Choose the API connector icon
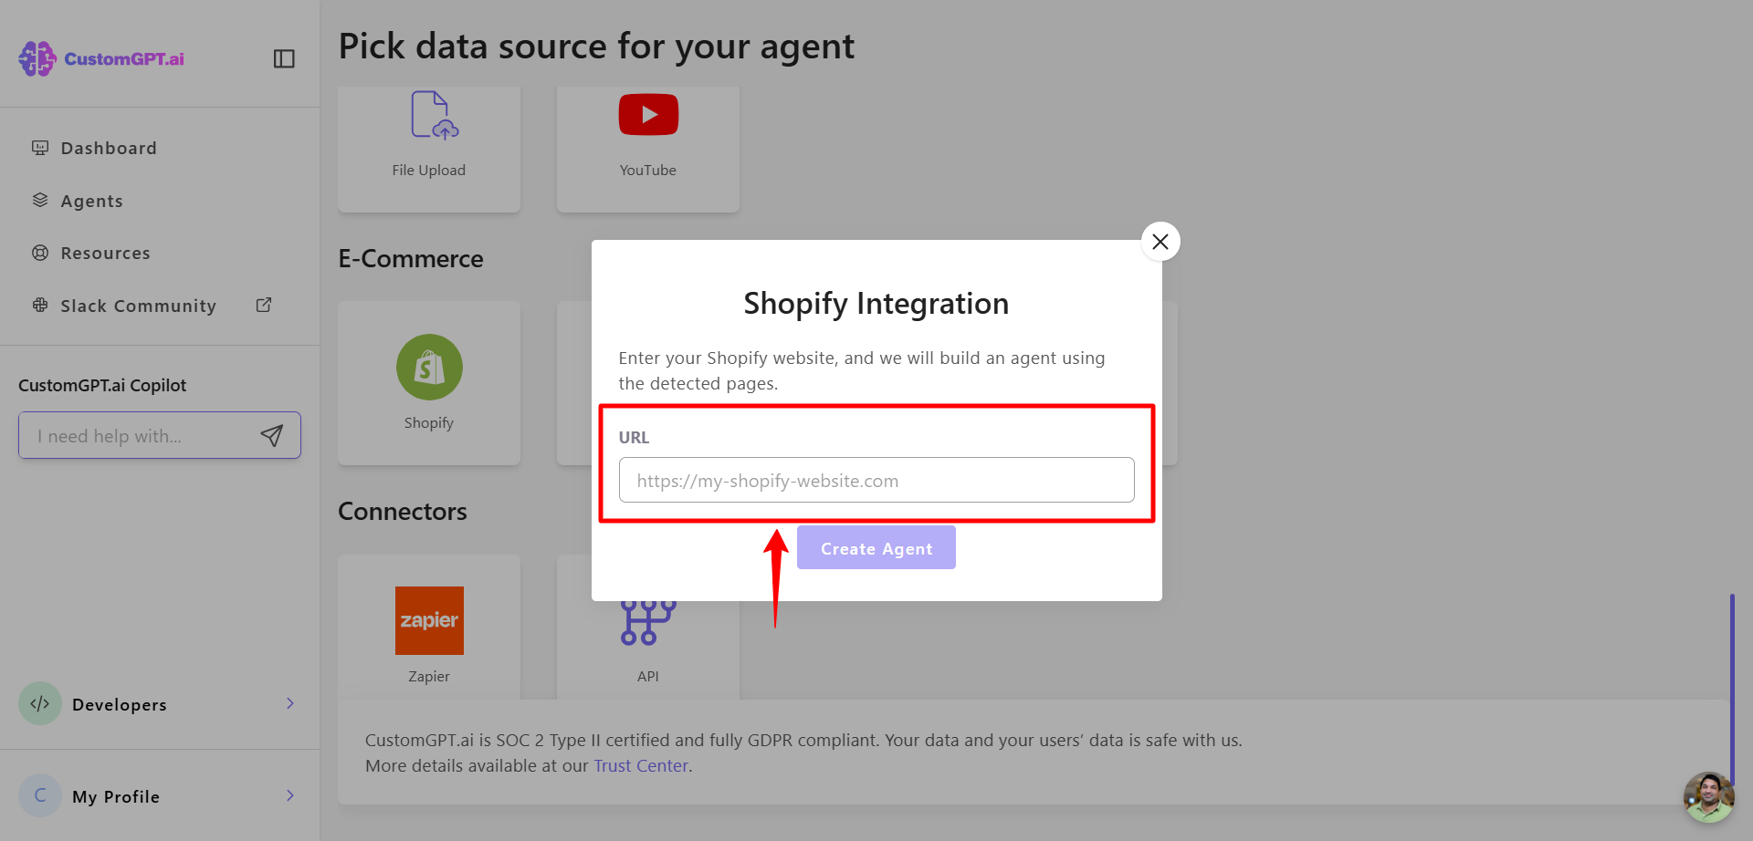 (x=648, y=622)
